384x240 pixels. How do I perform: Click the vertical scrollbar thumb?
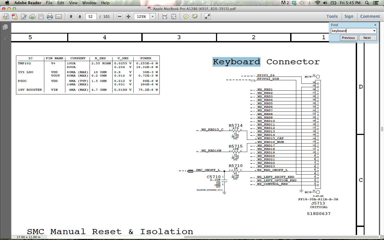[382, 129]
